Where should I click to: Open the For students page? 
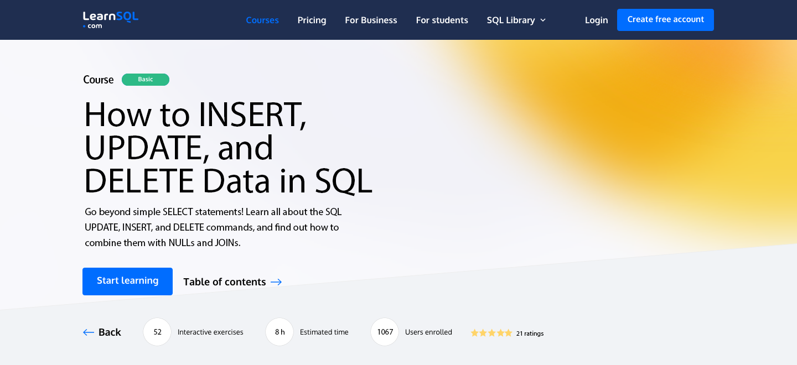(x=442, y=20)
